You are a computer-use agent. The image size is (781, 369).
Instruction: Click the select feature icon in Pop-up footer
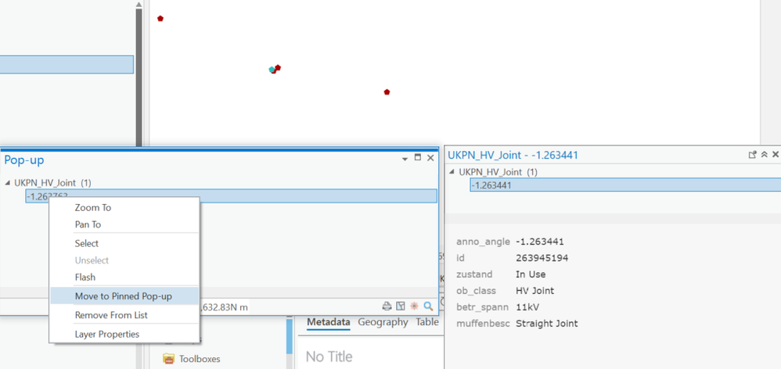click(x=401, y=306)
